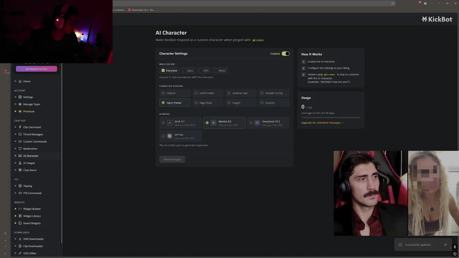This screenshot has width=459, height=258.
Task: Switch to the Virtual Drive browser bookmark
Action: click(141, 10)
